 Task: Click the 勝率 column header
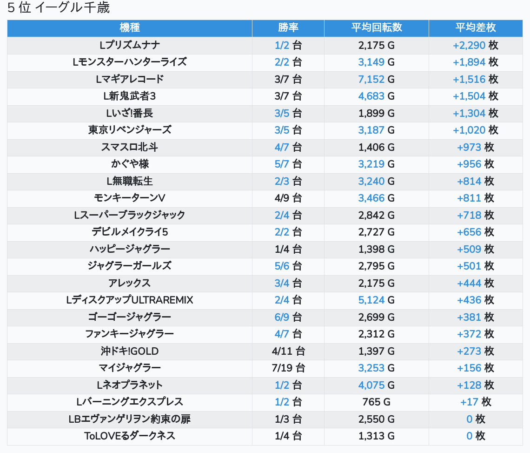click(x=288, y=28)
